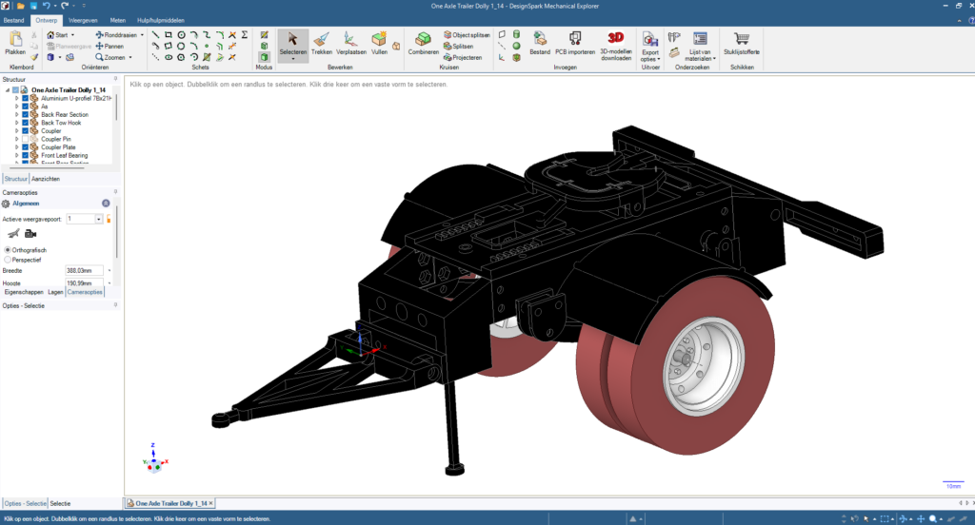Uncheck Back Rear Section checkbox
This screenshot has height=525, width=975.
(x=26, y=114)
